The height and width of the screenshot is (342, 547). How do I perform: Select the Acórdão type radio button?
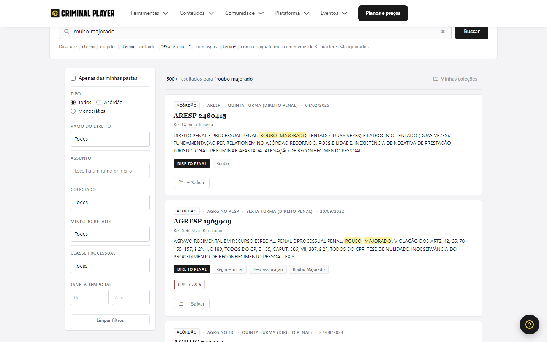click(x=99, y=103)
